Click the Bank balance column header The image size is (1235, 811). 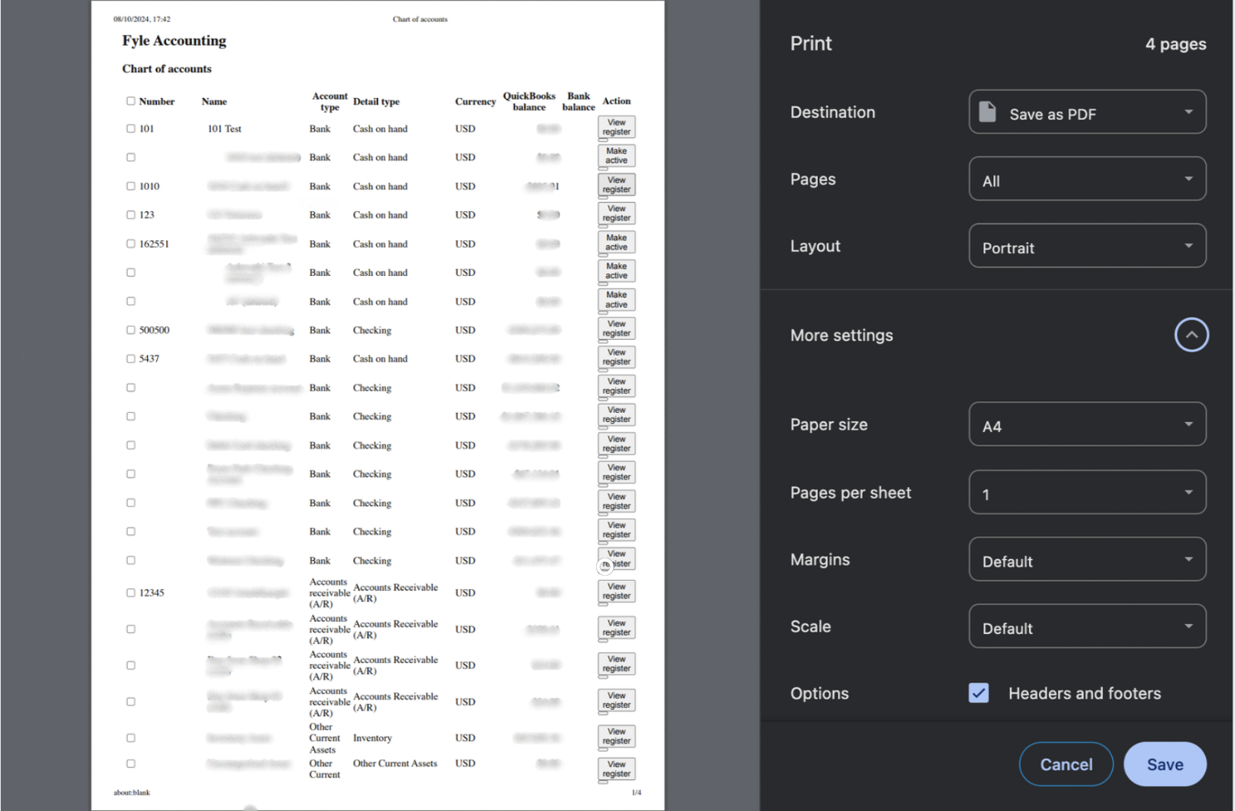[578, 101]
